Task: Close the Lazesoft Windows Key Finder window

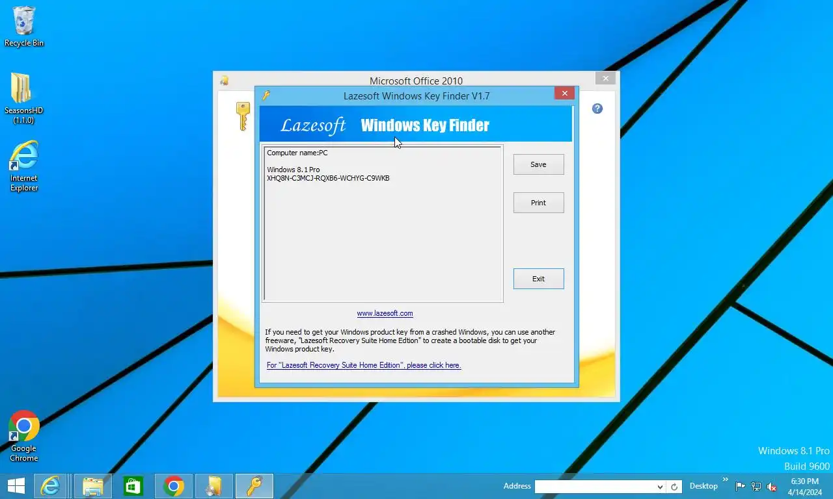Action: (564, 94)
